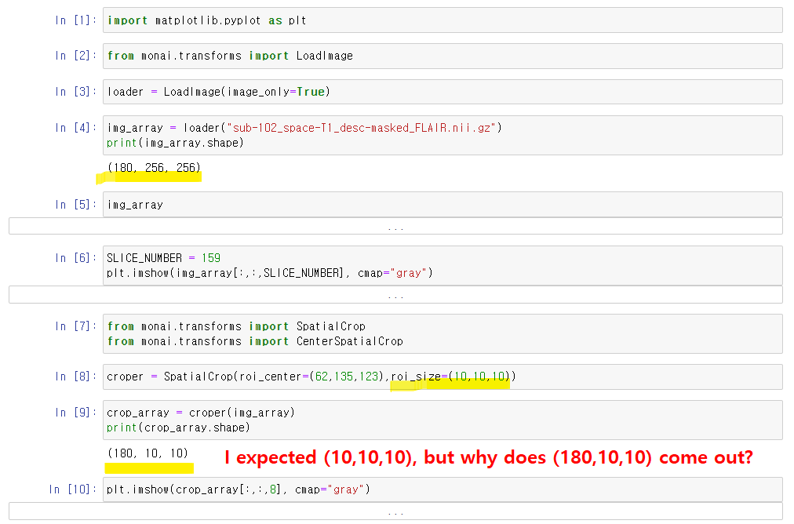Click the In [7]: prompt label

75,326
